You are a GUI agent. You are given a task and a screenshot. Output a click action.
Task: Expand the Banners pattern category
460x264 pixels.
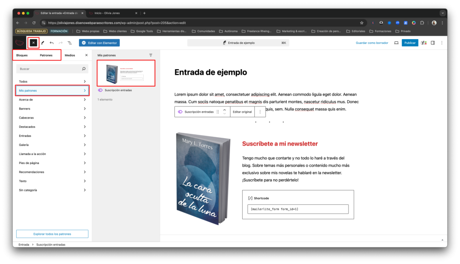[52, 109]
